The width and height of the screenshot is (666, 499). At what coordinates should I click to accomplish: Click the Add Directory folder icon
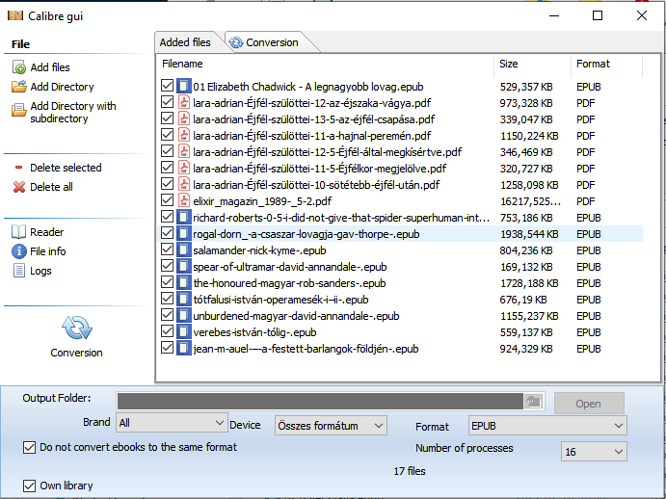[19, 87]
